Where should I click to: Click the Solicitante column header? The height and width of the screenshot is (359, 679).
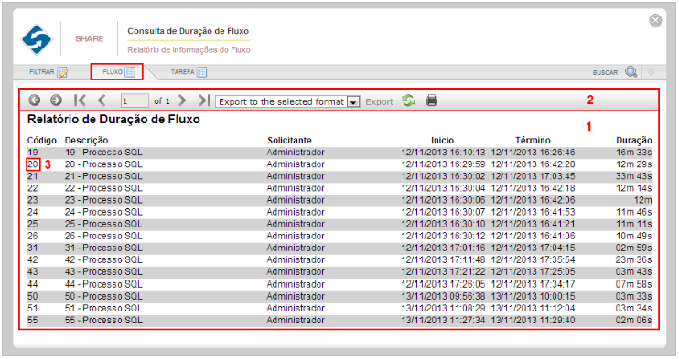tap(289, 140)
